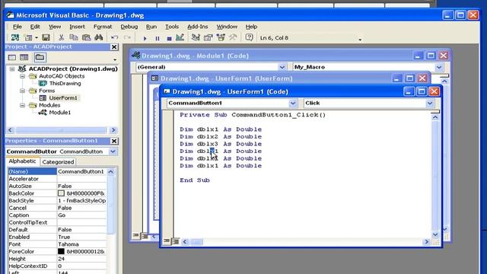Screen dimensions: 487x274
Task: Click the View AutoCAD toolbar icon
Action: [15, 38]
